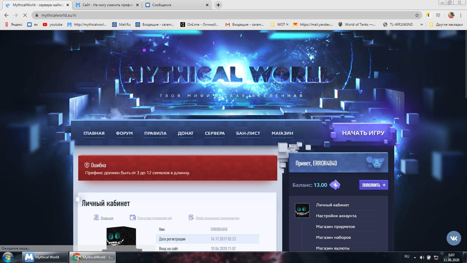The width and height of the screenshot is (467, 263).
Task: Open the volume control in system tray
Action: point(422,257)
